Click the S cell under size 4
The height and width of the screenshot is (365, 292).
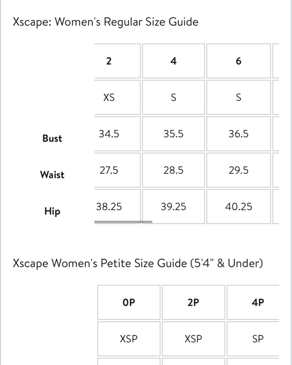pyautogui.click(x=174, y=97)
